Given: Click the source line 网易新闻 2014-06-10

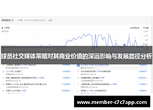Looking at the screenshot, I should (14, 74).
